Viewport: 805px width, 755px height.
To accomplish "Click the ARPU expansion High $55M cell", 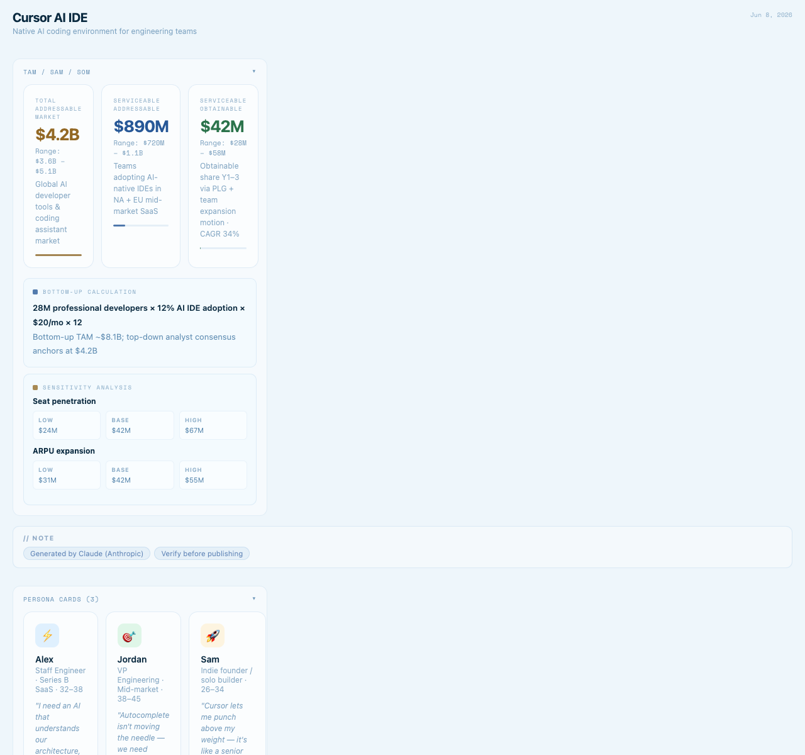I will (x=213, y=475).
